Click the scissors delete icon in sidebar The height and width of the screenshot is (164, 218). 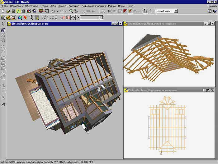pyautogui.click(x=3, y=52)
